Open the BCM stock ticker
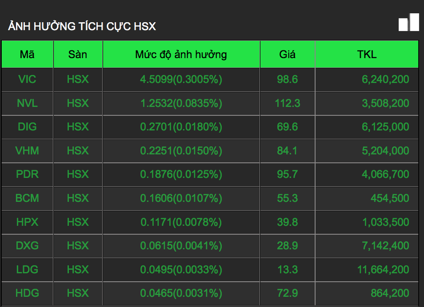This screenshot has height=307, width=424. [27, 198]
